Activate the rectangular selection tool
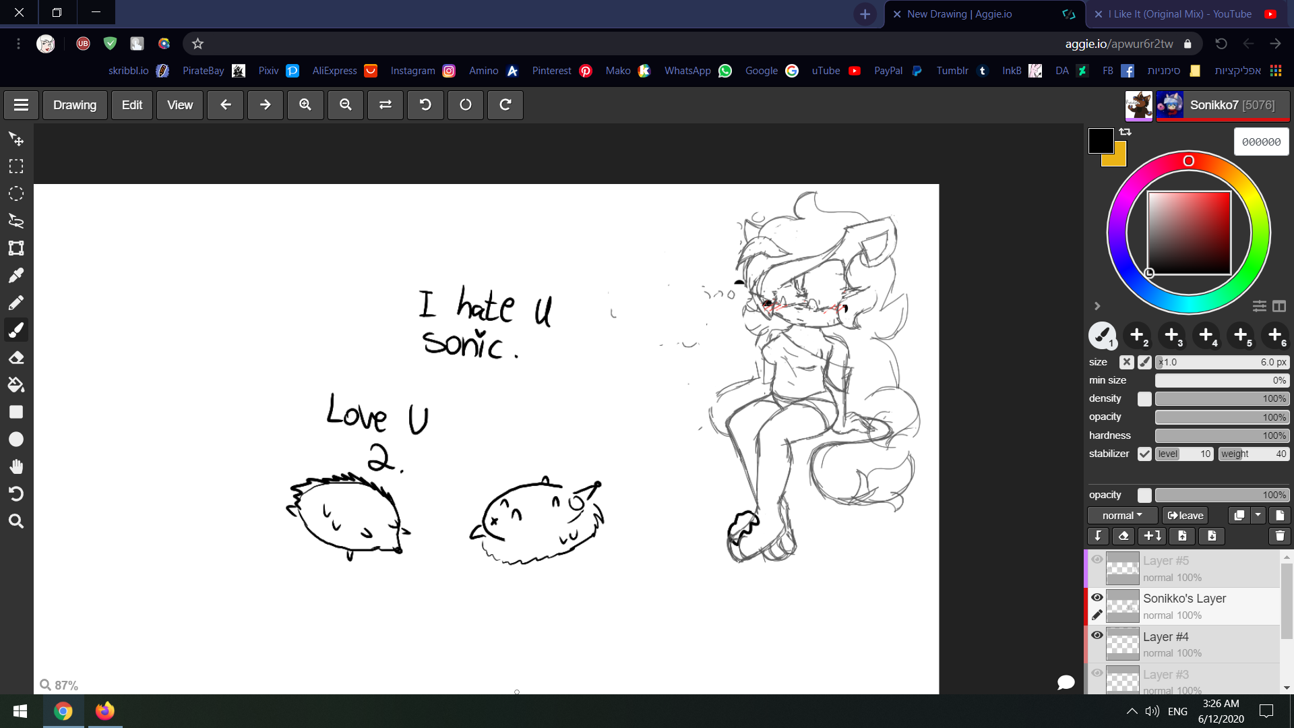 (16, 166)
